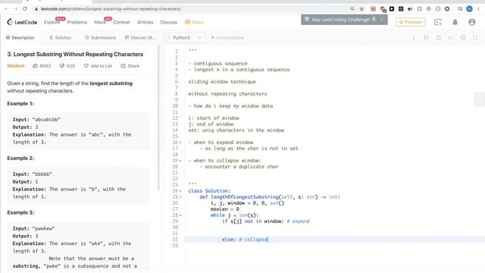The image size is (485, 273).
Task: Bookmark this page with star icon
Action: click(x=361, y=9)
